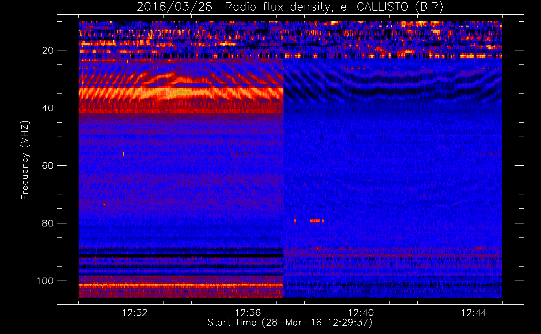Image resolution: width=541 pixels, height=334 pixels.
Task: Click the 40 MHz frequency tick label
Action: pos(48,108)
